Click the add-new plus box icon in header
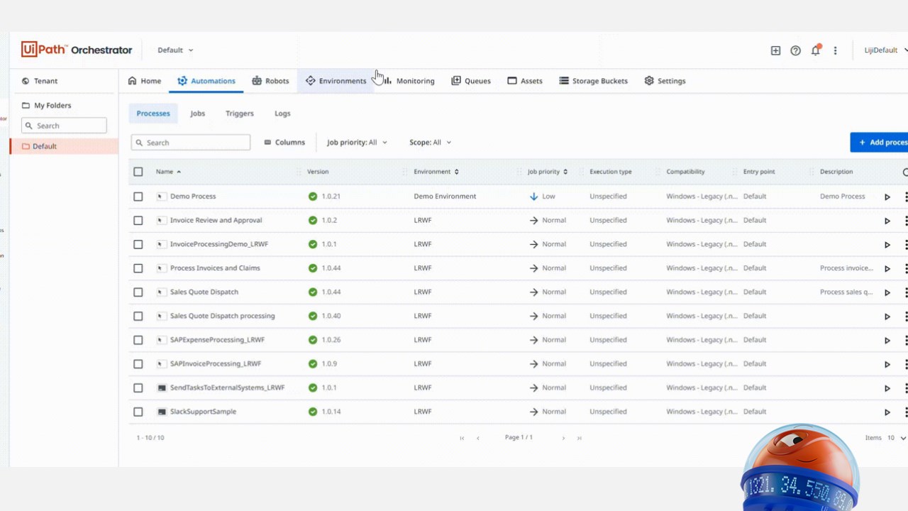 (x=775, y=50)
